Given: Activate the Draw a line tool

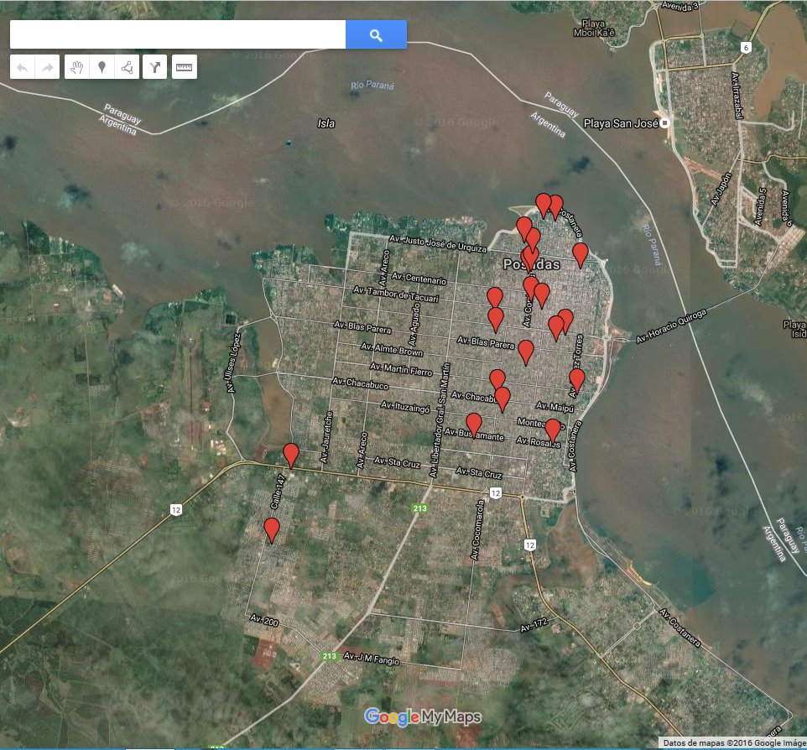Looking at the screenshot, I should (x=127, y=67).
